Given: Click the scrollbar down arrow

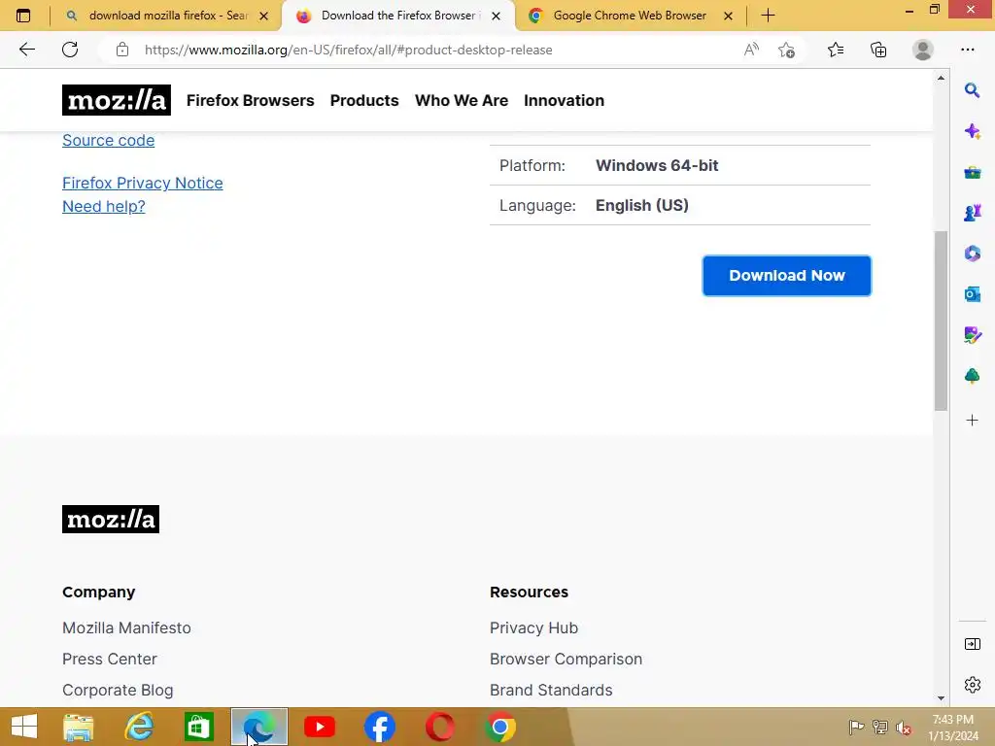Looking at the screenshot, I should (x=941, y=698).
